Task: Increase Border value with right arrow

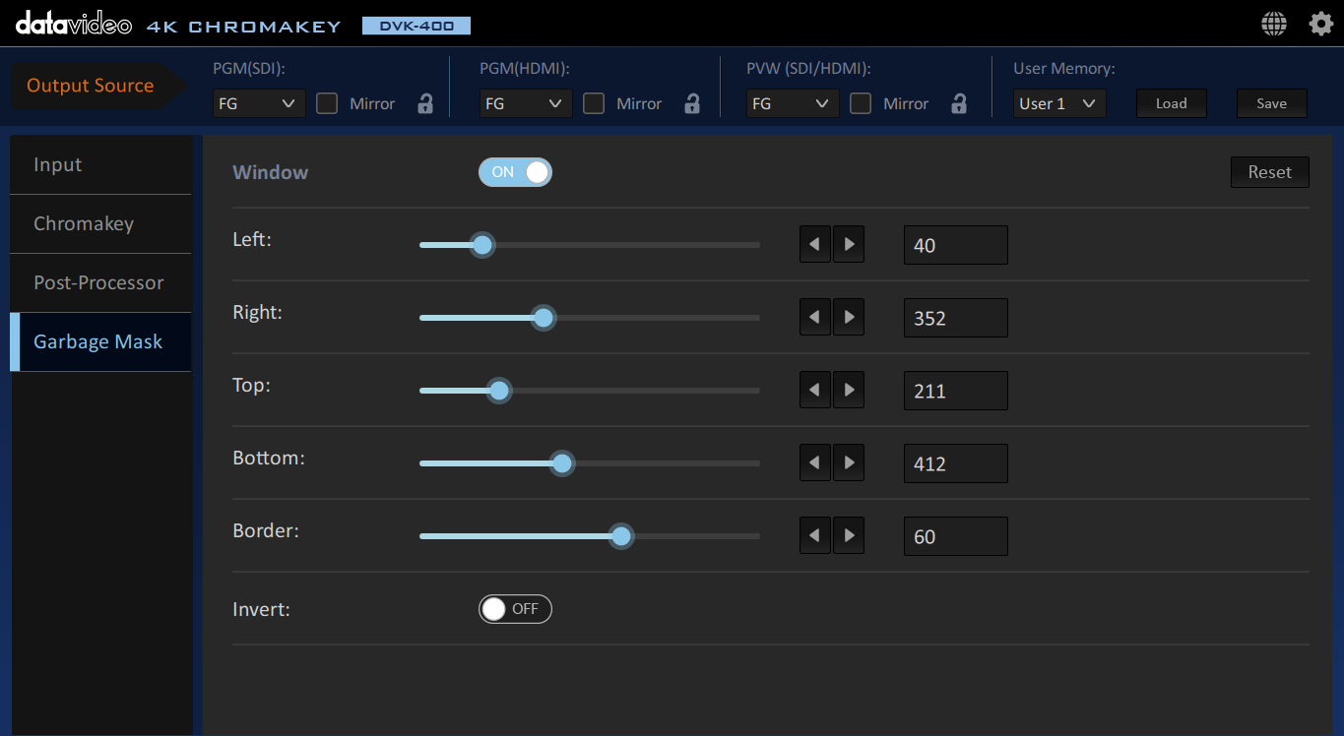Action: [x=849, y=536]
